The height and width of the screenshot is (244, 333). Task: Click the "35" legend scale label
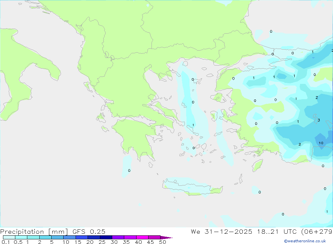[126, 242]
